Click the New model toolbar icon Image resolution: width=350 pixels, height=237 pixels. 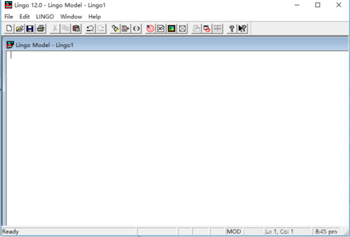[x=9, y=29]
